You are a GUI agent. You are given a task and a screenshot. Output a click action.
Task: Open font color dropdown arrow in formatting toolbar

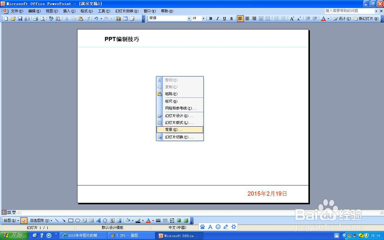click(328, 18)
